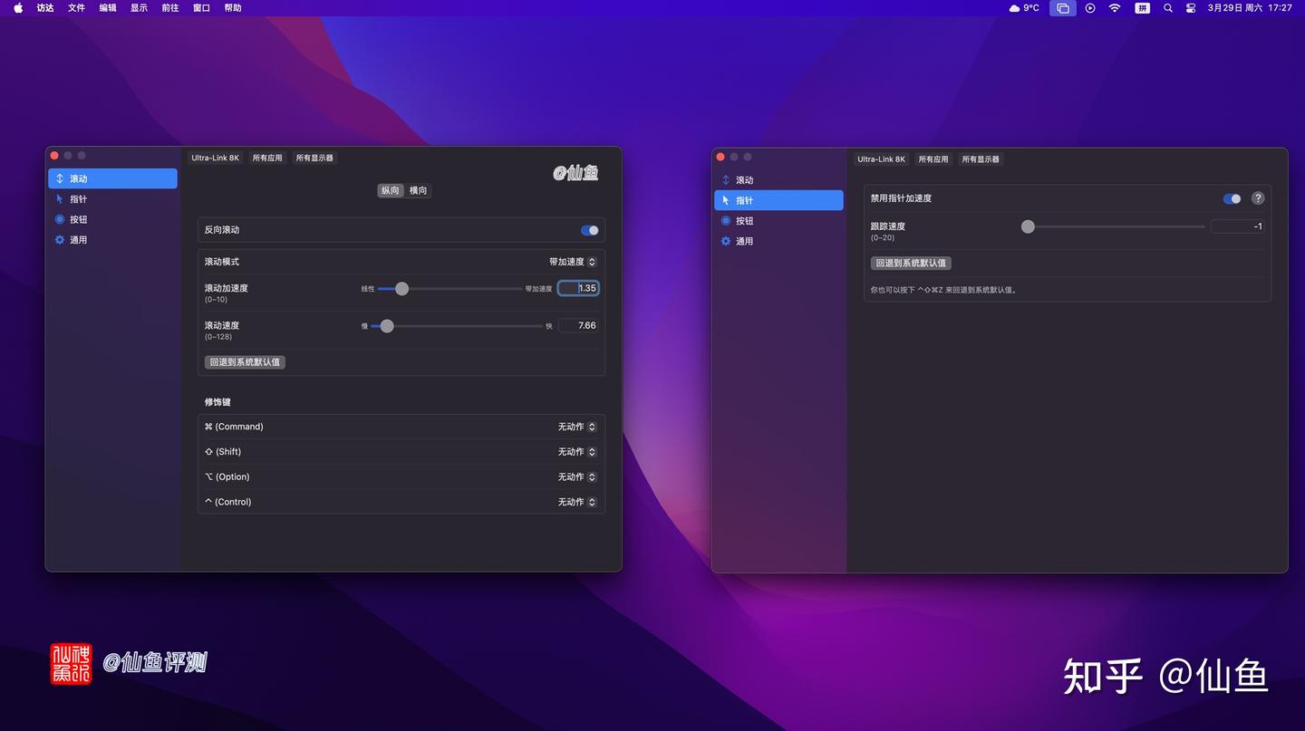Switch to the 所有应用 tab

266,158
